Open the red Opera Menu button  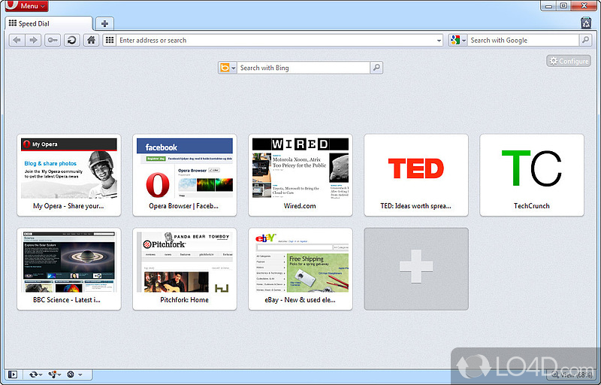[x=26, y=6]
